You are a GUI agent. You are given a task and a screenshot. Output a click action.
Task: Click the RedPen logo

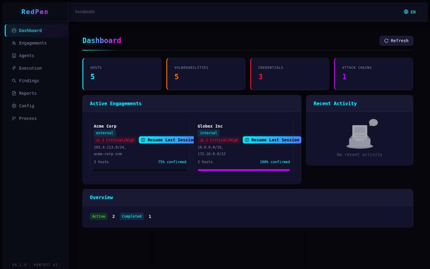(35, 12)
